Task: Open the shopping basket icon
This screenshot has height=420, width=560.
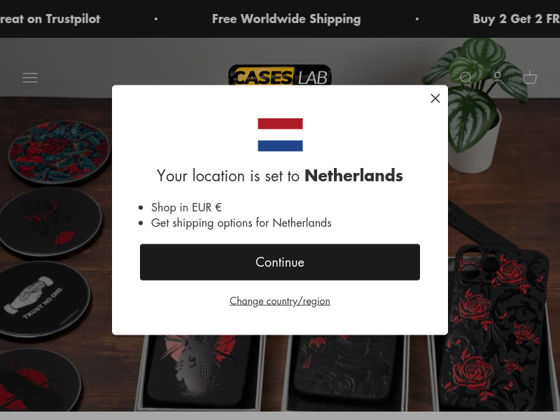Action: pyautogui.click(x=530, y=78)
